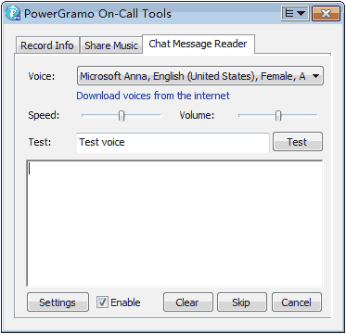Screen dimensions: 346x334
Task: Close the PowerGramo On-Call Tools window
Action: pos(325,14)
